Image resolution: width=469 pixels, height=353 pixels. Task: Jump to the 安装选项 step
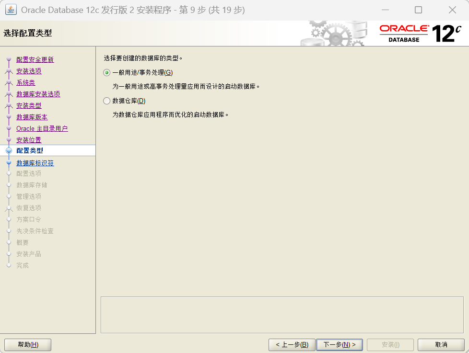(x=29, y=71)
